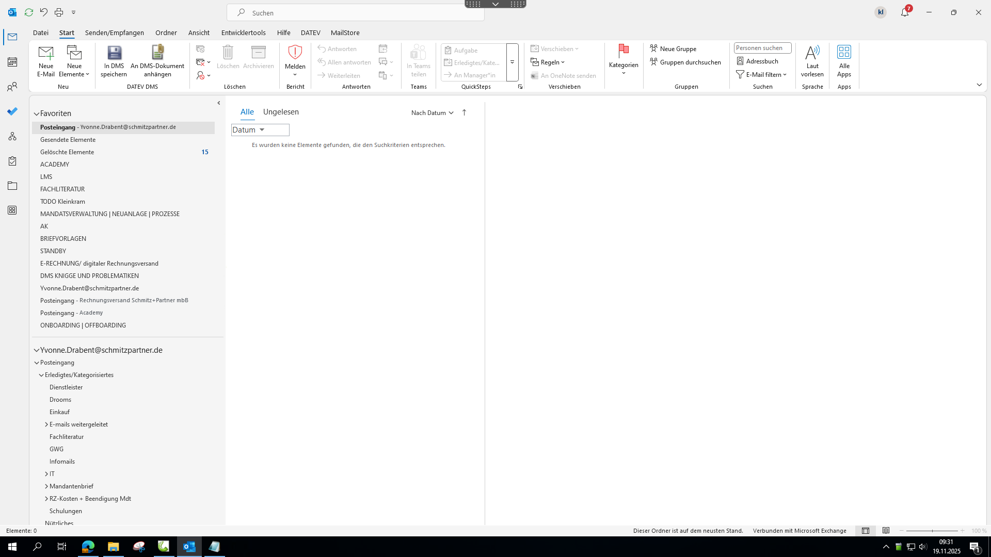
Task: Click the Neue Gruppe button
Action: coord(673,48)
